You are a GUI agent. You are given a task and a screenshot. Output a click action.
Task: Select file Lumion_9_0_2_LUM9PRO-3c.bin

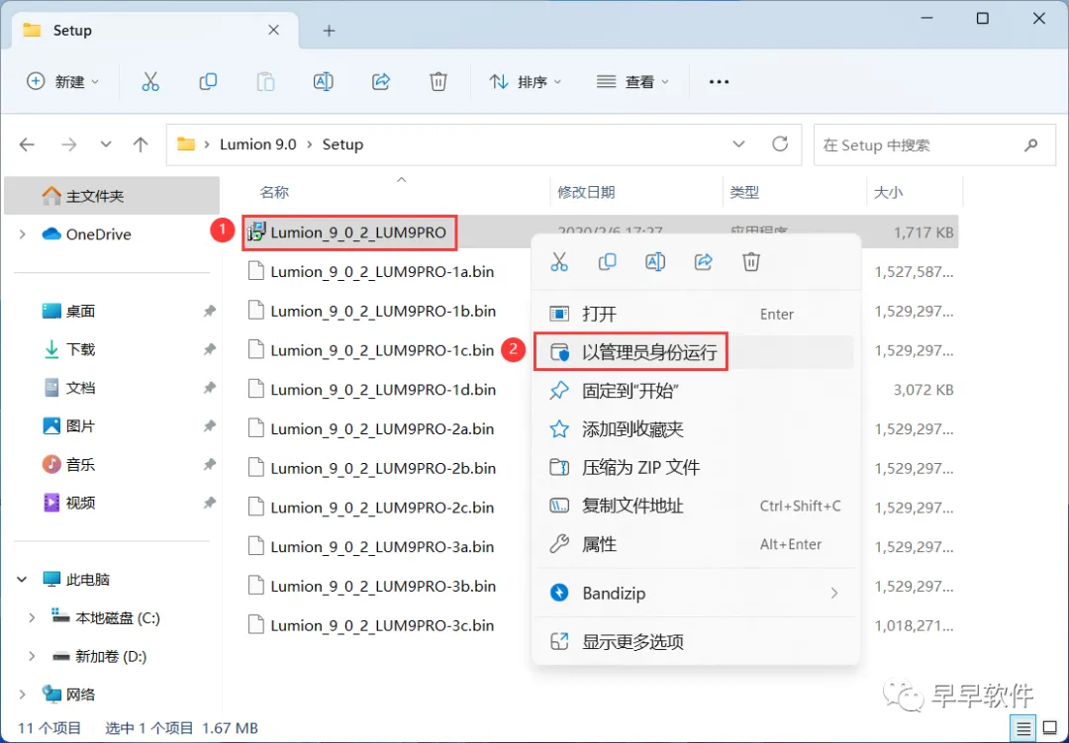382,625
